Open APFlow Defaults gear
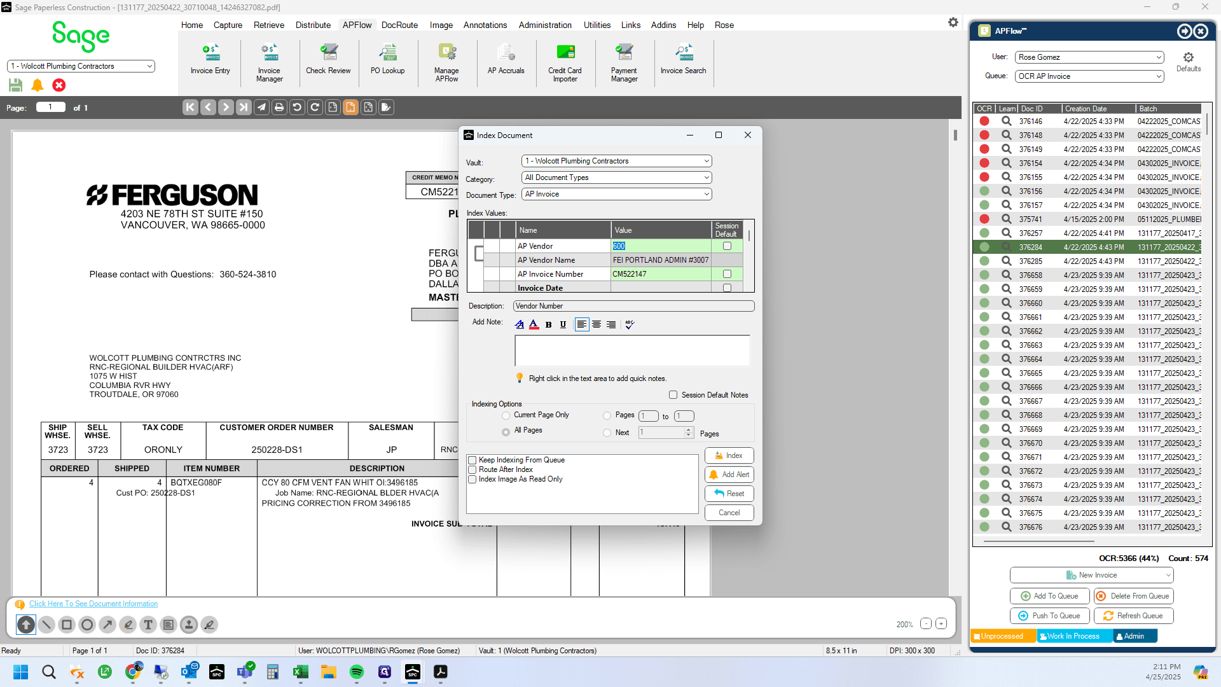Screen dimensions: 1221x687 (x=1189, y=62)
